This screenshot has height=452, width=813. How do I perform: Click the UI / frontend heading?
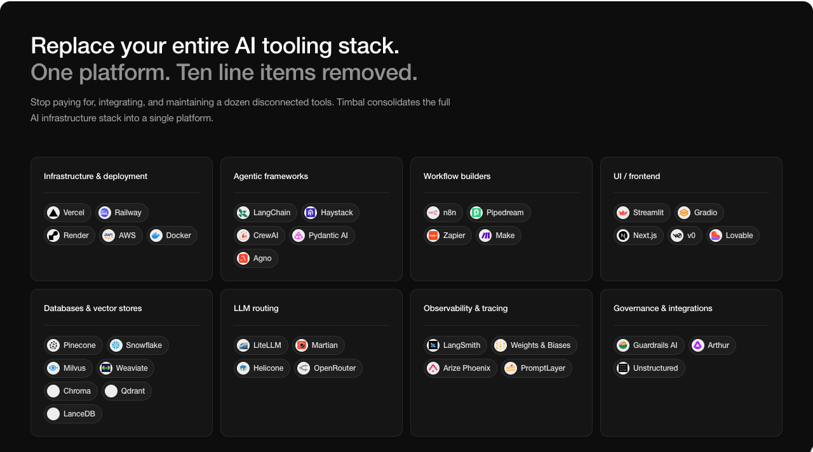(x=636, y=176)
